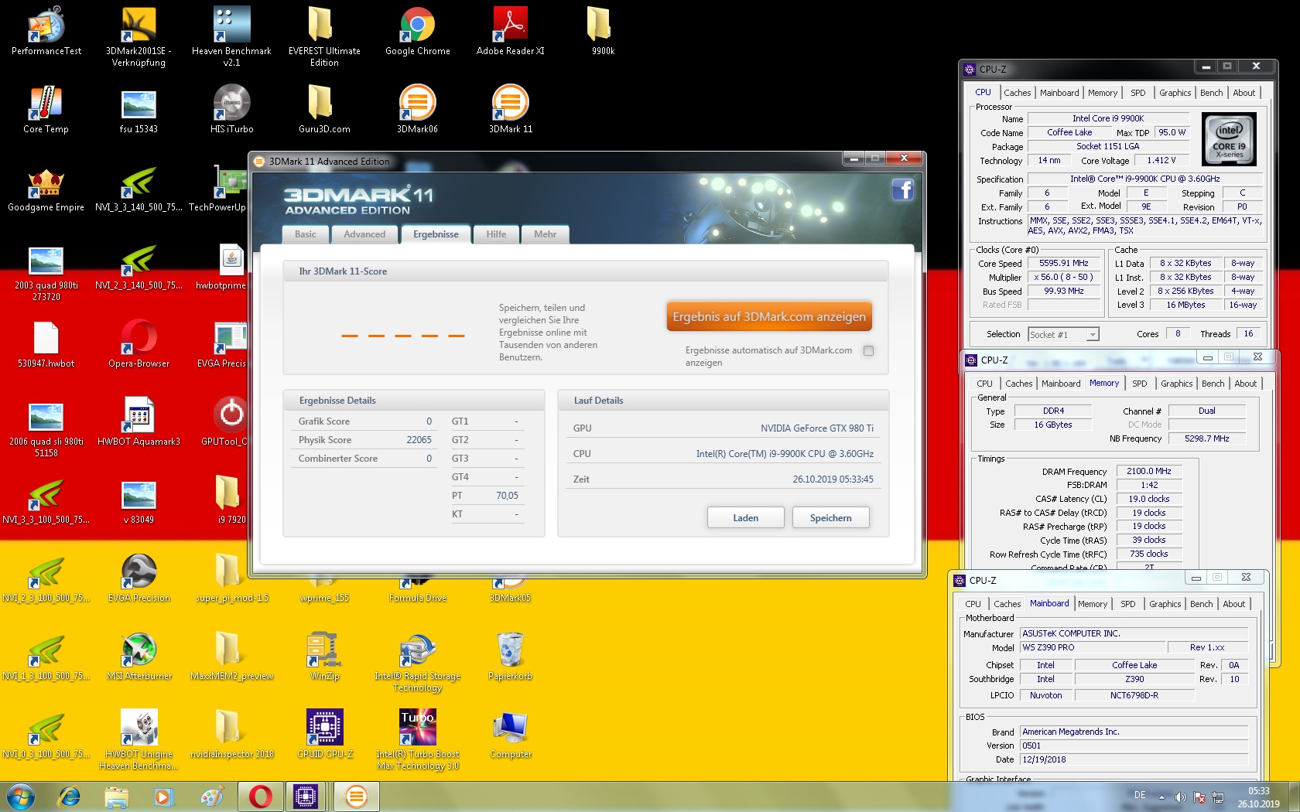
Task: Open the Computer desktop icon
Action: coord(511,735)
